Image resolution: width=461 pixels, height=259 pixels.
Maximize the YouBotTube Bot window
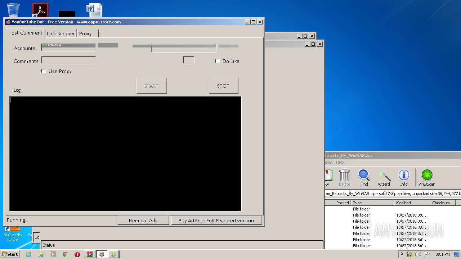click(x=254, y=22)
